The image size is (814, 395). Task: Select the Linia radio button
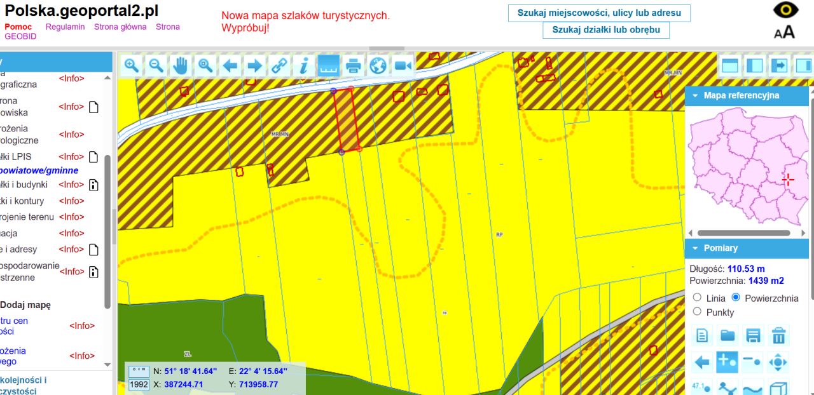click(697, 297)
